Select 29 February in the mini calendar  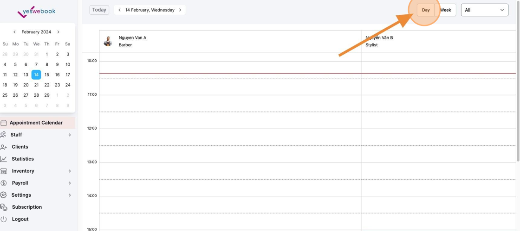(47, 95)
